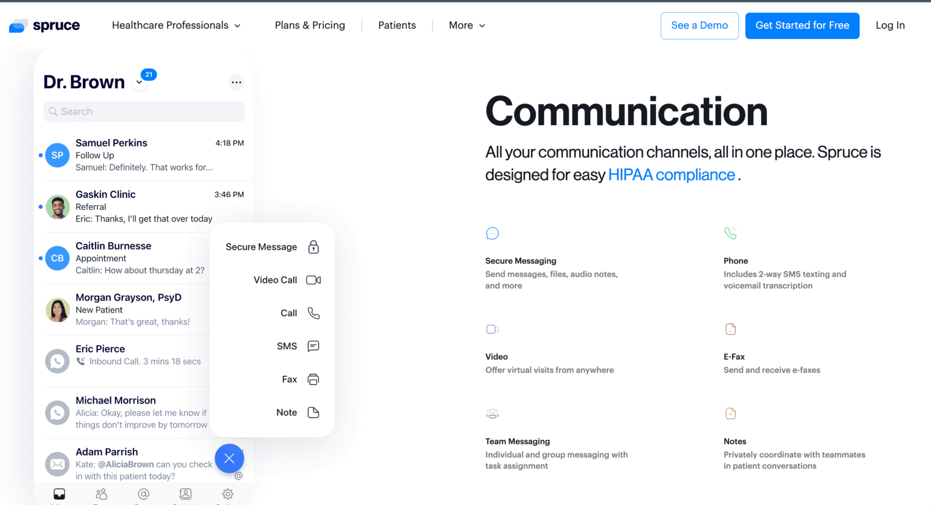This screenshot has width=931, height=505.
Task: Click Eric Pierce phone avatar icon
Action: coord(57,361)
